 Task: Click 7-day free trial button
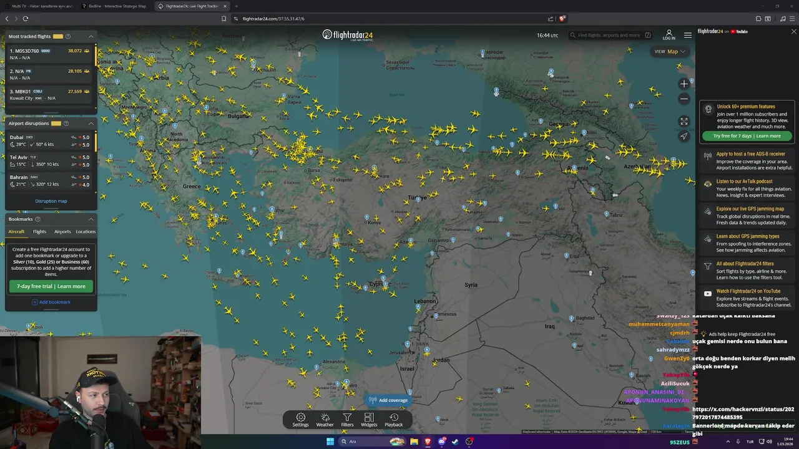click(x=51, y=286)
